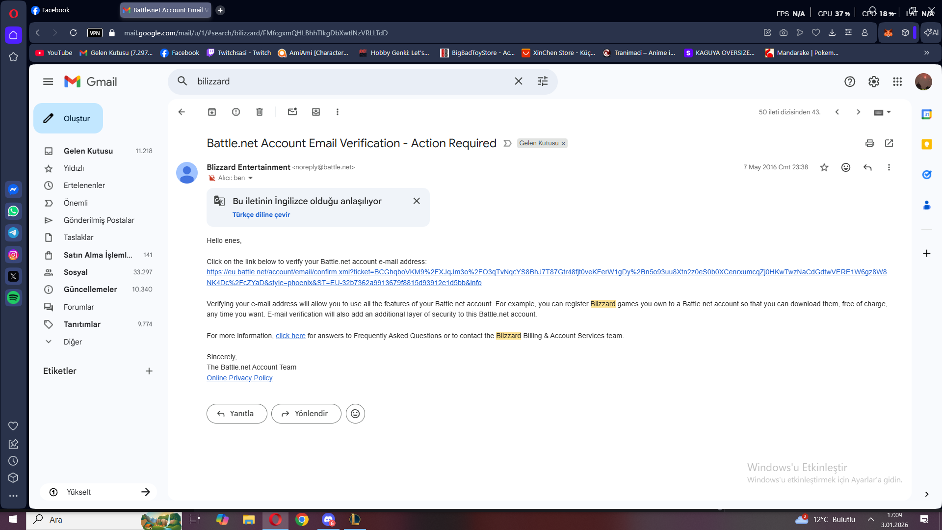942x530 pixels.
Task: Go to older message arrow
Action: point(859,112)
